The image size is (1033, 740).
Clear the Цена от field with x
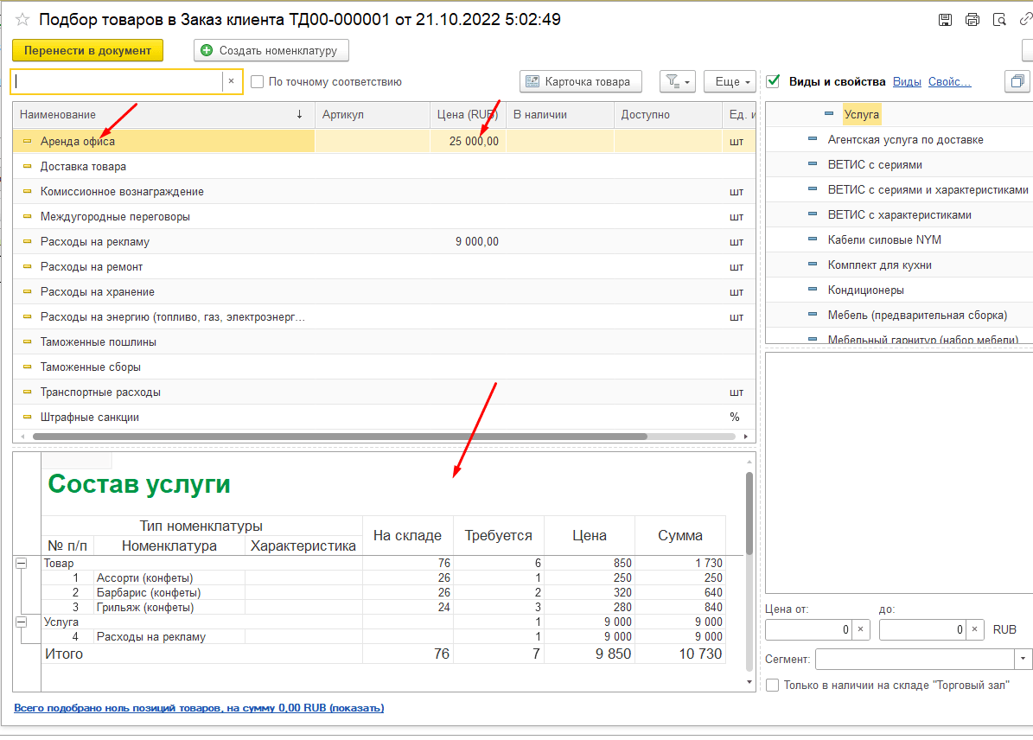coord(860,629)
